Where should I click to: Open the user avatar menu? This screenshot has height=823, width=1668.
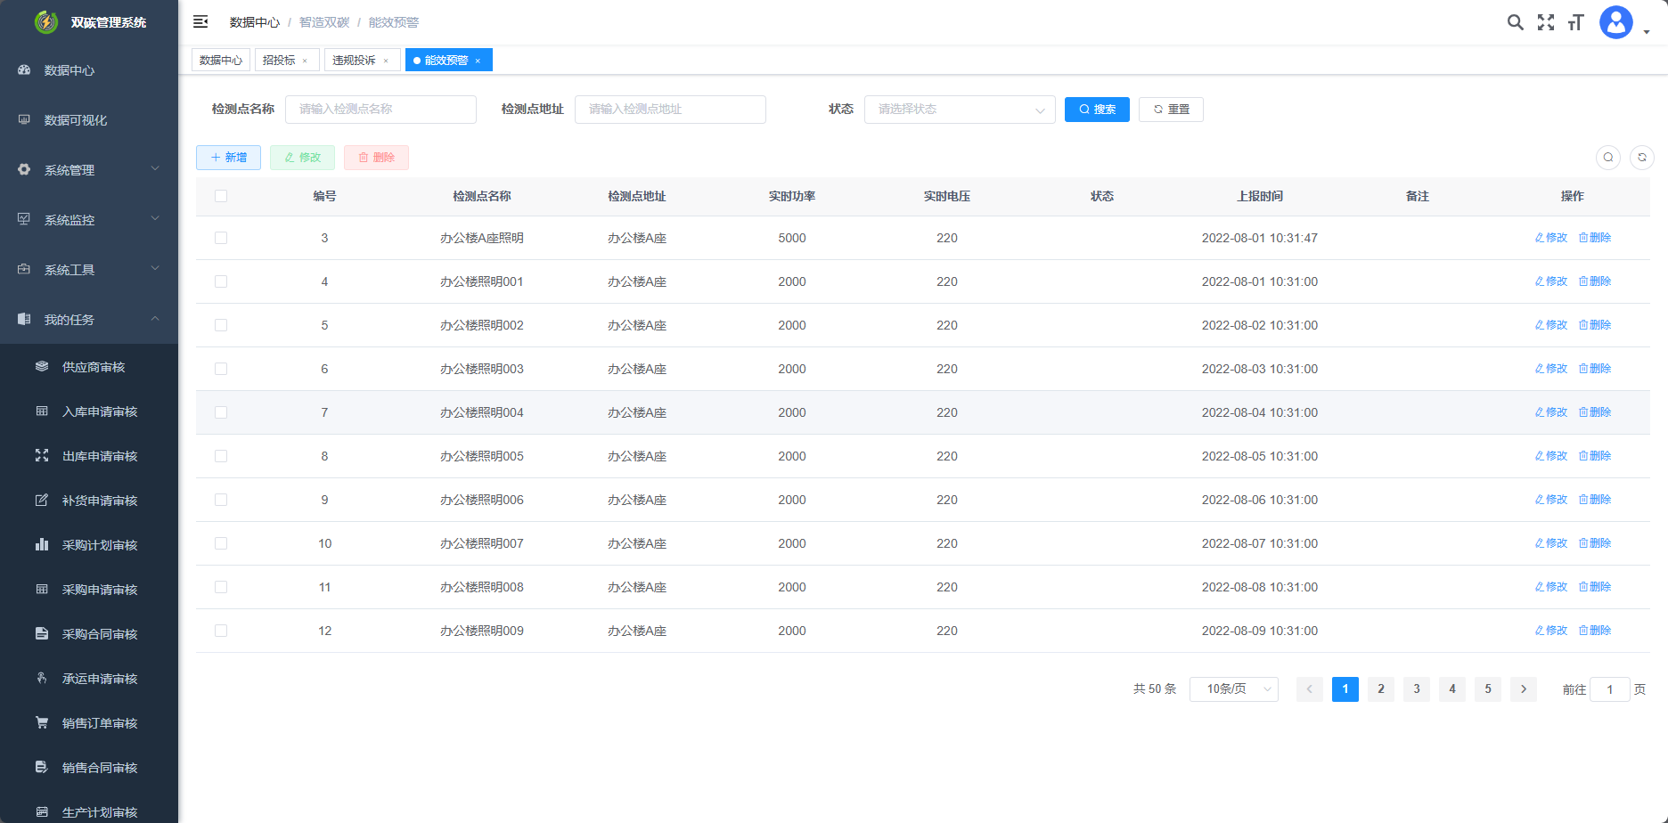[x=1615, y=22]
